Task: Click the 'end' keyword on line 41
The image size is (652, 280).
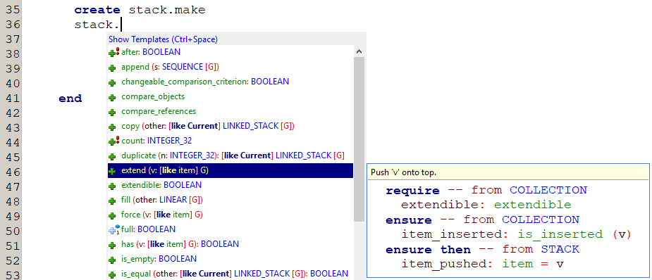Action: [70, 98]
